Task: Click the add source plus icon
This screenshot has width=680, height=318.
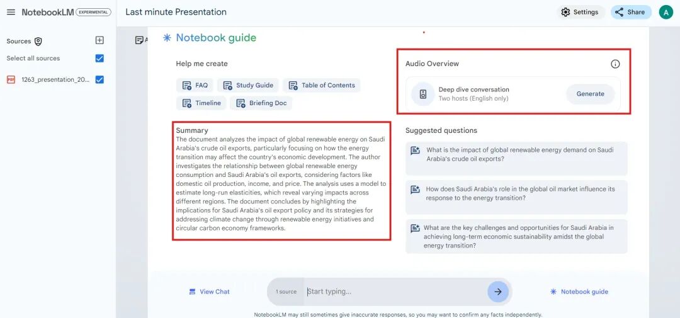Action: 99,40
